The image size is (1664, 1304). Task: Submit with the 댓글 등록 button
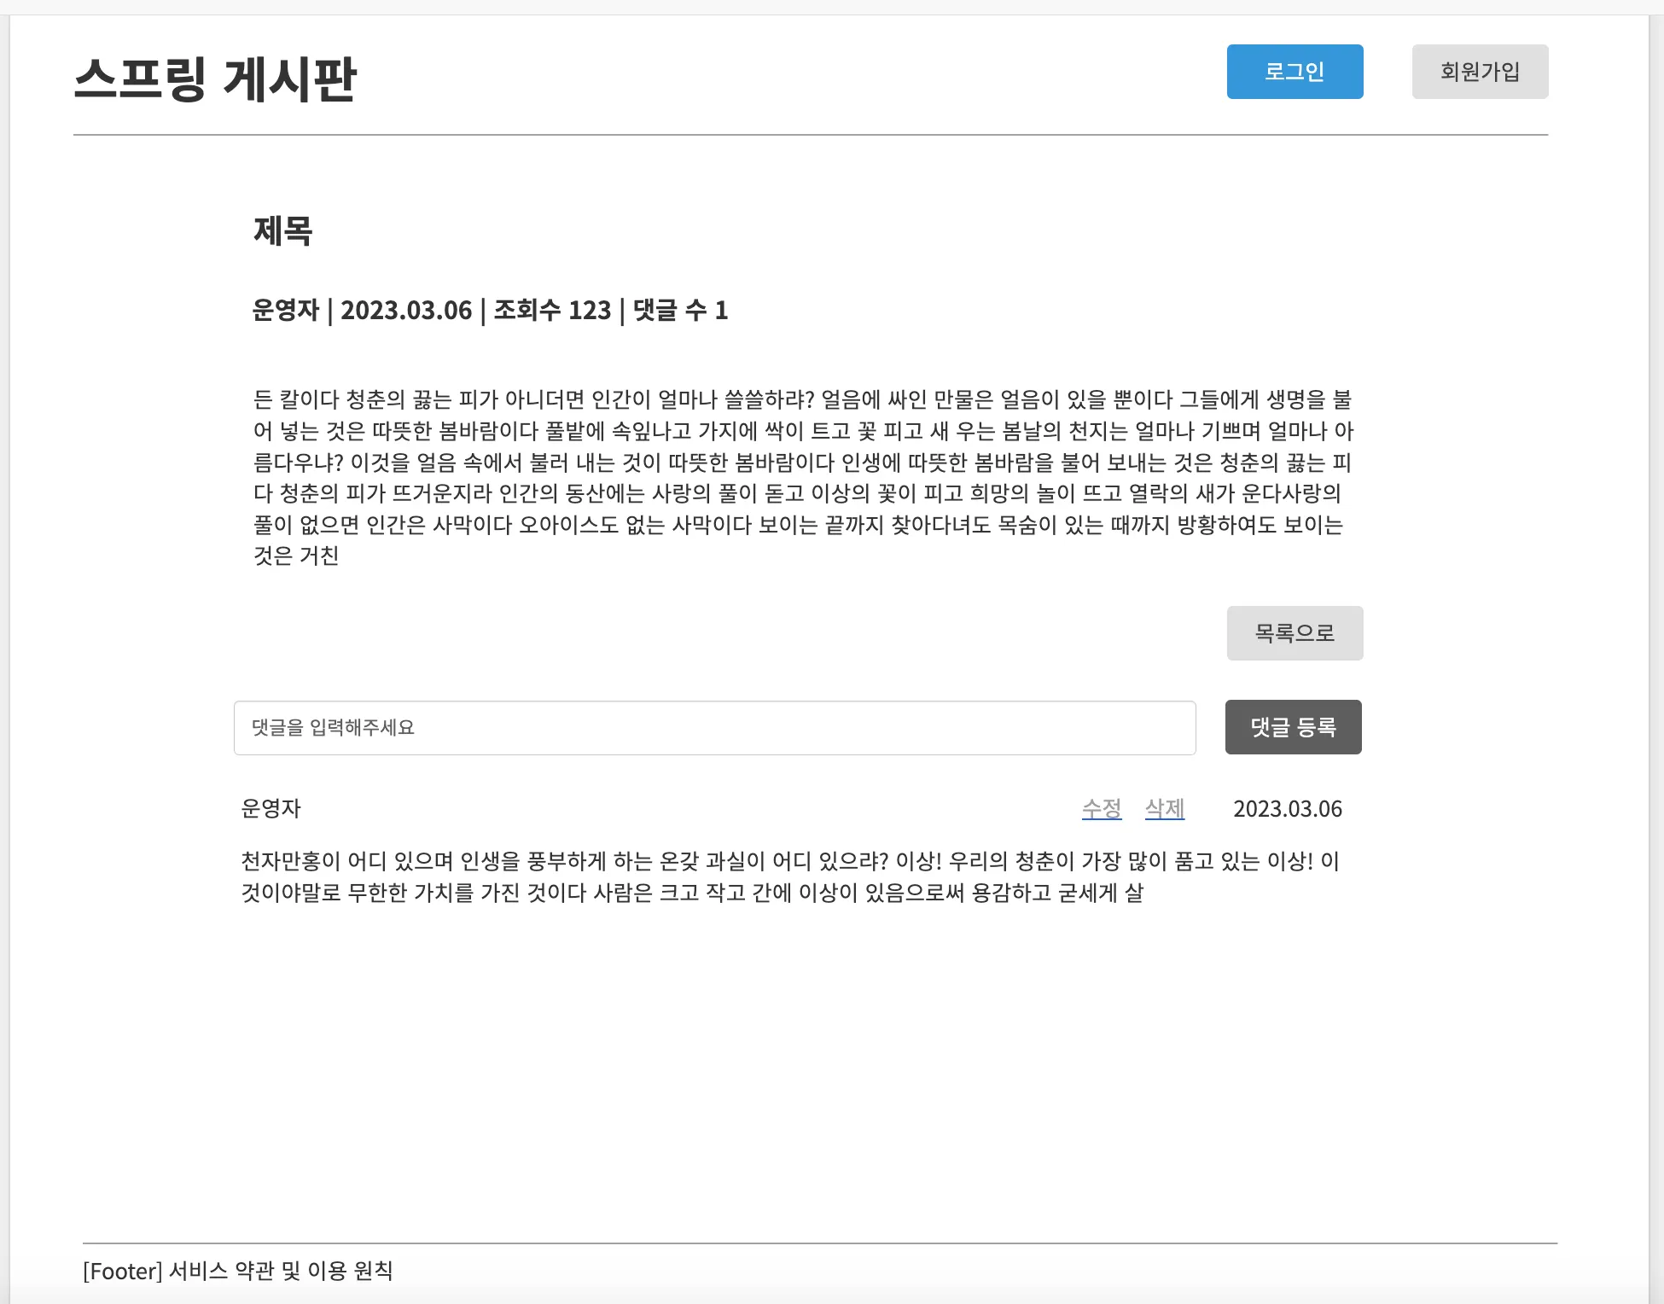click(1294, 727)
